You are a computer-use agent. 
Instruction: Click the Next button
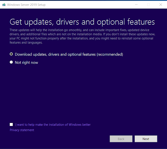146,139
